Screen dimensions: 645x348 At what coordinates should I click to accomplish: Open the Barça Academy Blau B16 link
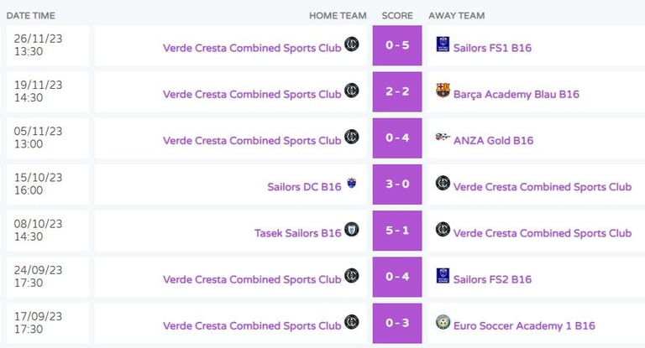pos(517,95)
